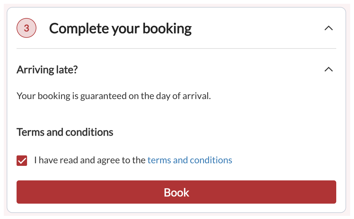The image size is (354, 219).
Task: Click the white checkmark in the red box
Action: click(x=22, y=160)
